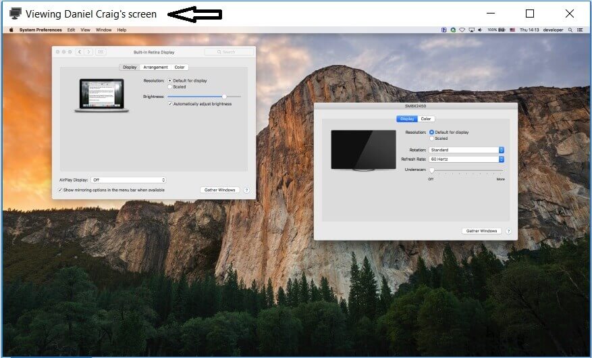Screen dimensions: 592x358
Task: Click the battery status indicator
Action: click(x=496, y=30)
